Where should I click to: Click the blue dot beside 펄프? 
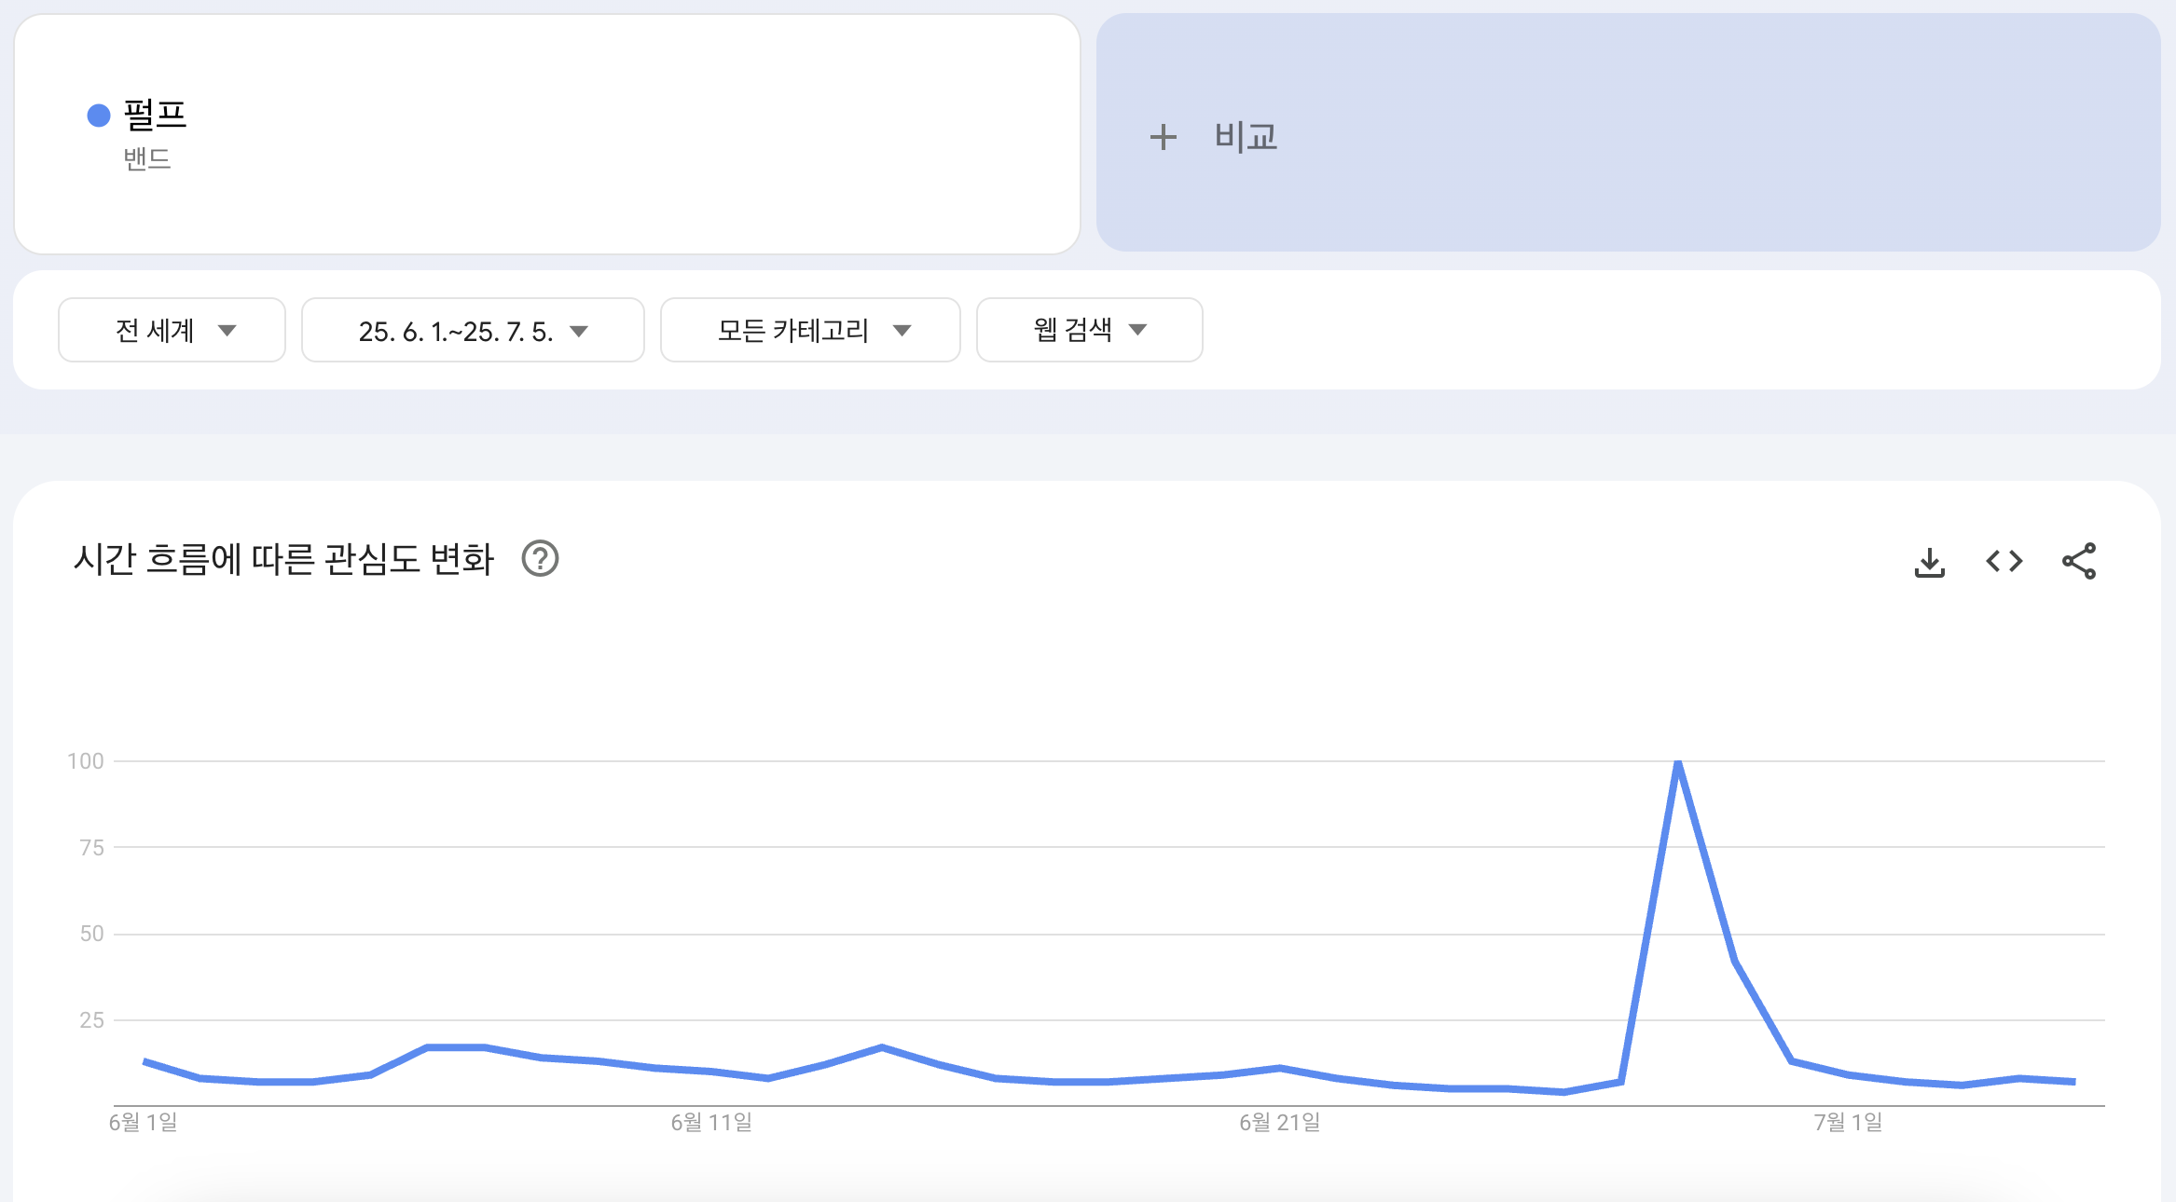click(99, 116)
